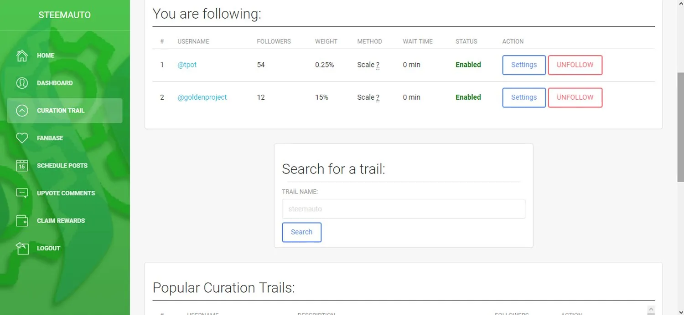Click the Search trail button
Screen dimensions: 684x315
(x=302, y=232)
